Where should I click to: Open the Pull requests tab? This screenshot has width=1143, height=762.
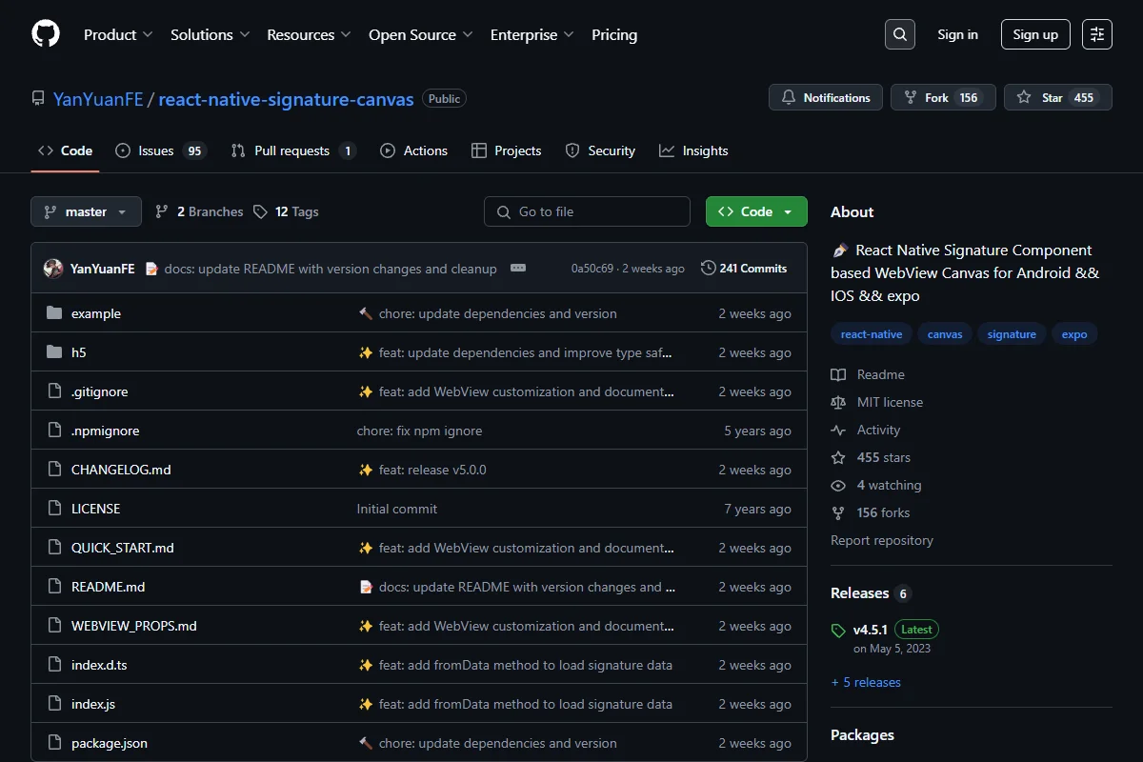[x=293, y=150]
